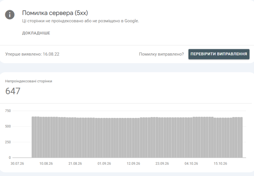Click the Помилку виправлено? label
Screen dimensions: 254x176
point(161,54)
